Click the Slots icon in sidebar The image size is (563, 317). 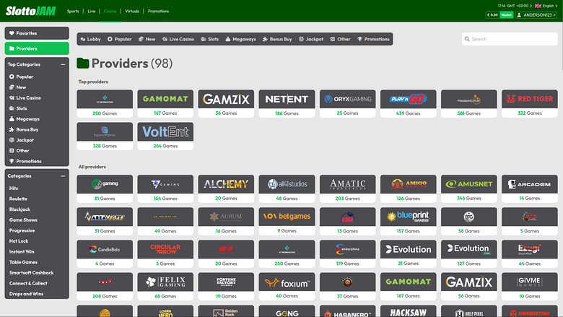pyautogui.click(x=12, y=108)
